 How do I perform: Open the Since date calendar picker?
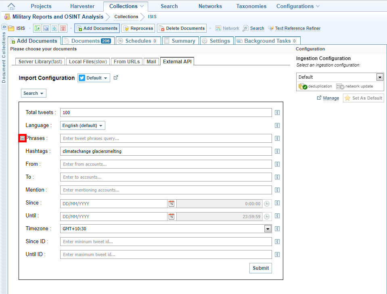[172, 204]
